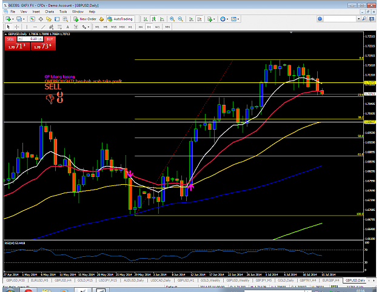
Task: Switch to line chart display
Action: point(162,19)
